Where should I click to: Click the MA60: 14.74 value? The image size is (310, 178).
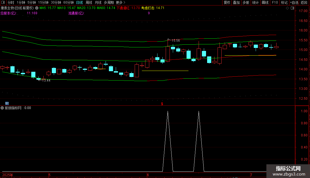pos(106,8)
